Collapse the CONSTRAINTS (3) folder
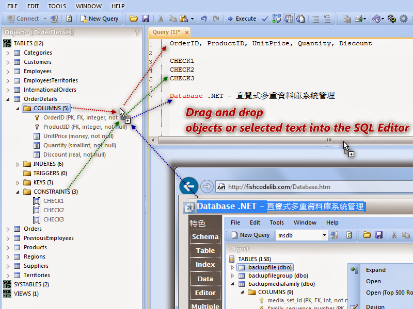Image resolution: width=413 pixels, height=309 pixels. 18,192
